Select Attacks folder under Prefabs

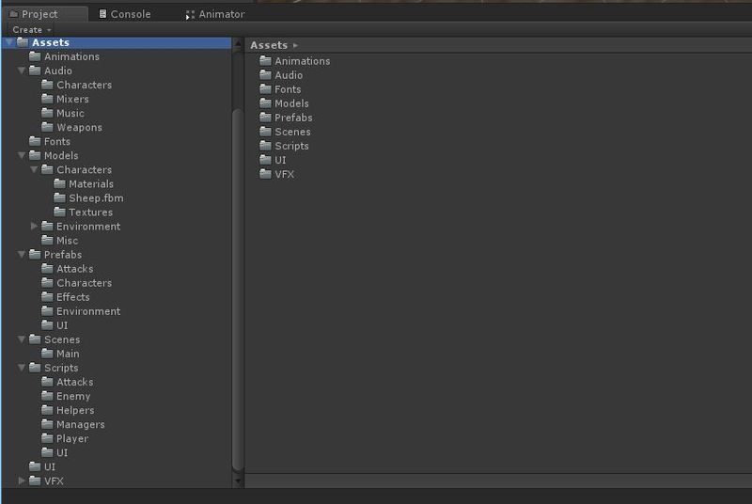tap(75, 269)
